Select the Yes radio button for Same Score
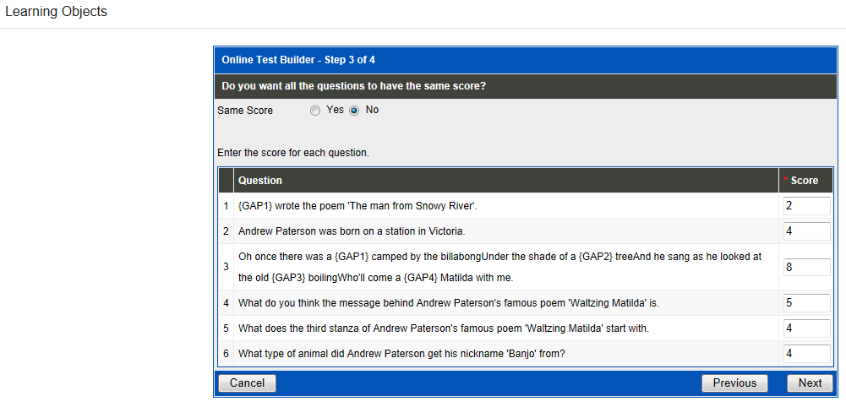Screen dimensions: 846x407 [315, 111]
